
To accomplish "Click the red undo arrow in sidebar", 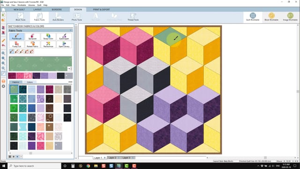I will [3, 46].
